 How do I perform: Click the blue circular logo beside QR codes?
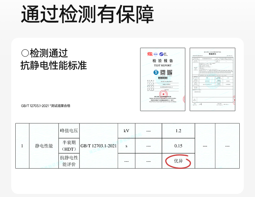(x=155, y=73)
